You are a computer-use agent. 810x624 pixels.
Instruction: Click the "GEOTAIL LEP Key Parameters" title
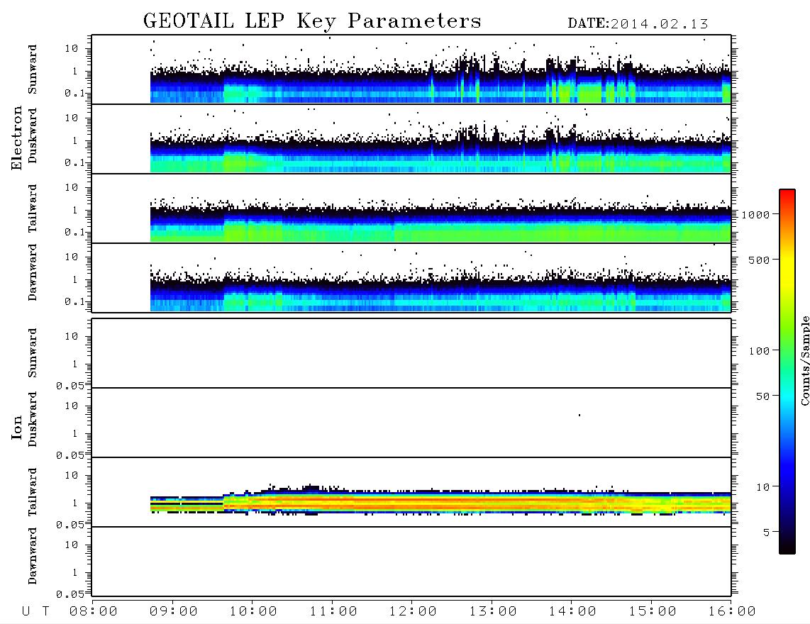(312, 21)
